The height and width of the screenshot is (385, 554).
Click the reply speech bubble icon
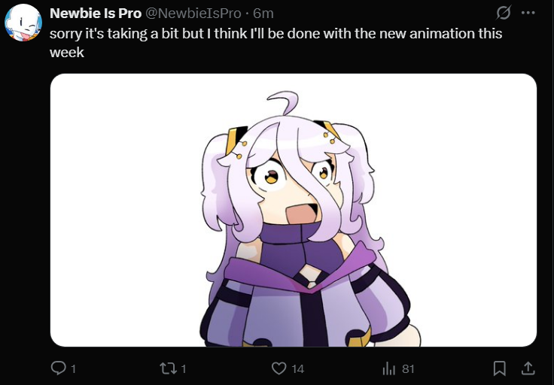(58, 368)
